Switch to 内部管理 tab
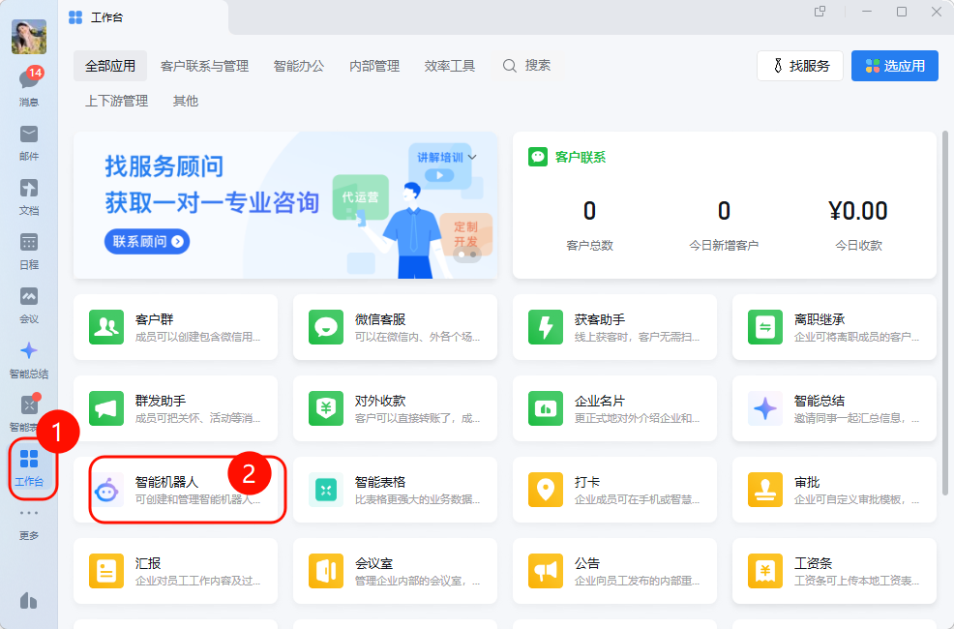 374,66
